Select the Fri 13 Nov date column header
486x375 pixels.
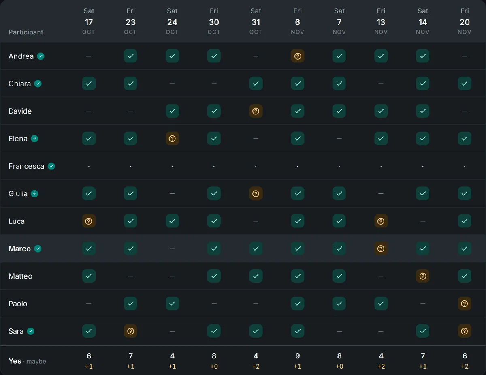[x=381, y=21]
